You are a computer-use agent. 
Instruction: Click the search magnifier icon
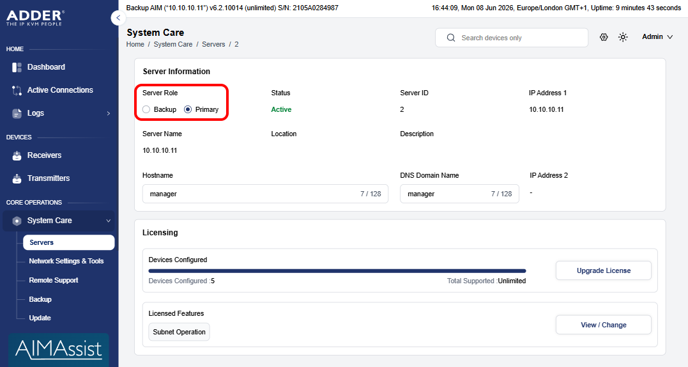tap(450, 38)
